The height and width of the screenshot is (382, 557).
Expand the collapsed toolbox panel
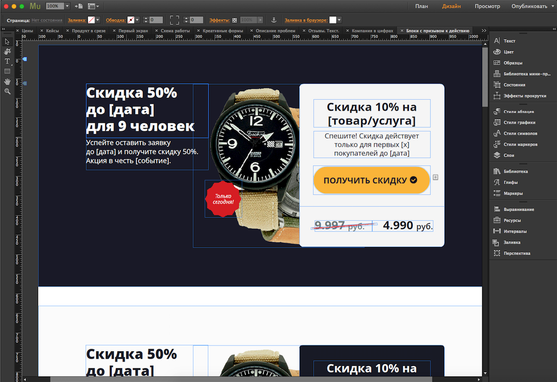click(x=4, y=29)
